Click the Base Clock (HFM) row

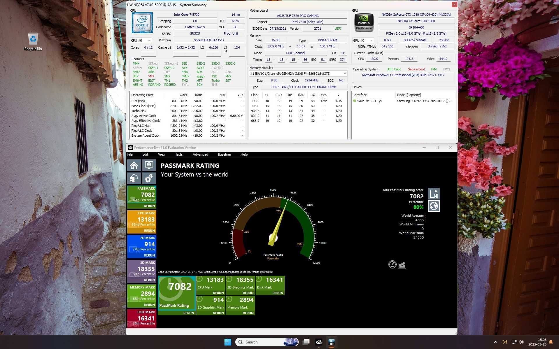click(x=187, y=106)
